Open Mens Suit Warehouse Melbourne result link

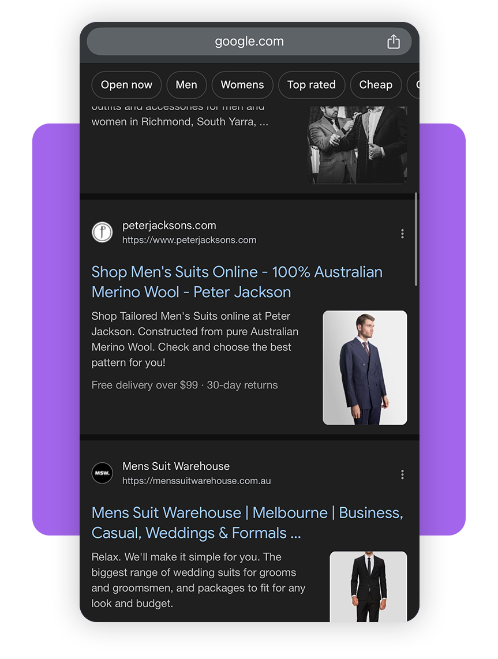point(247,523)
